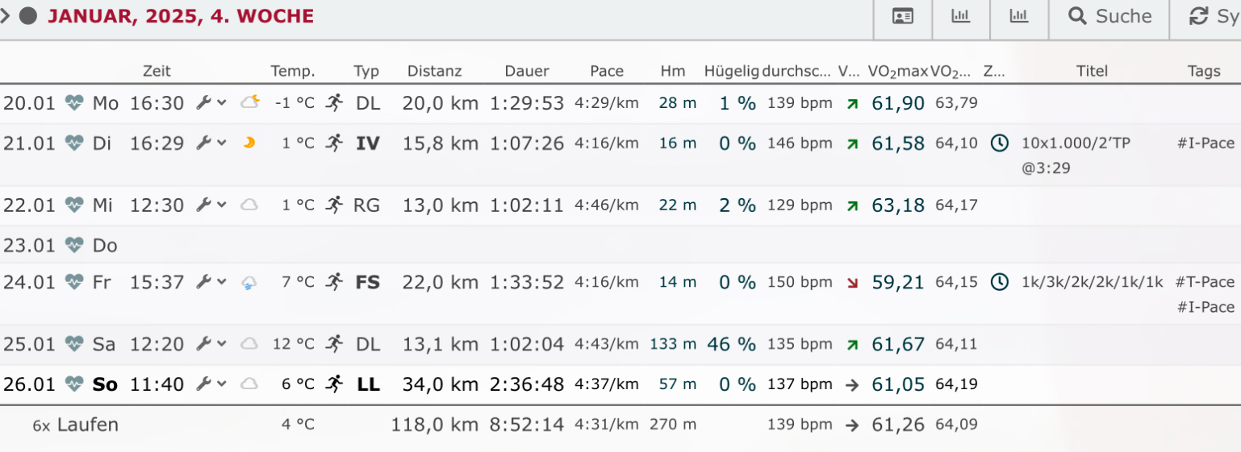Click the Distanz column header
Screen dimensions: 1241x452
click(434, 71)
